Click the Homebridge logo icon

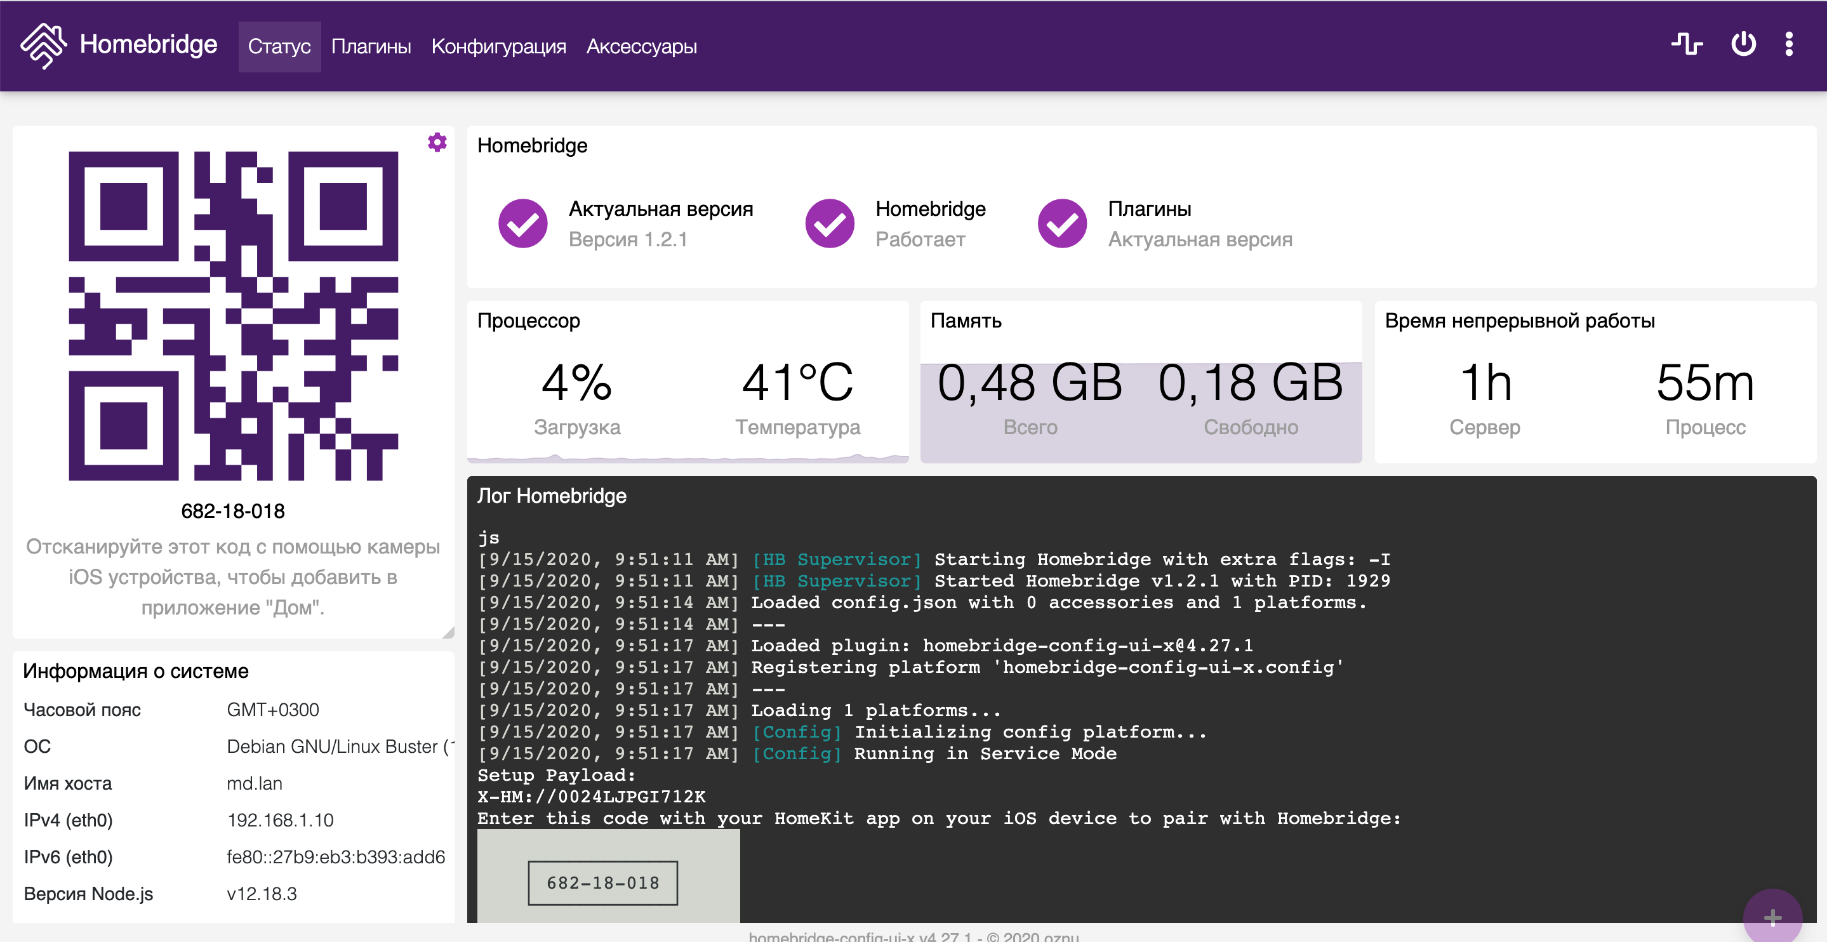(x=43, y=44)
